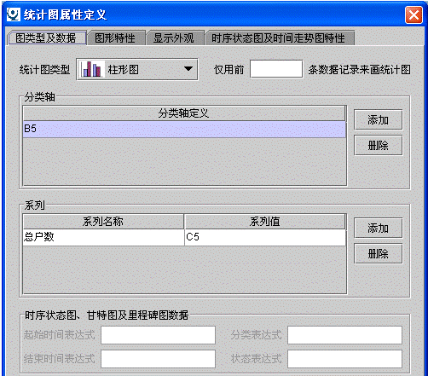Add a new 系列 row
This screenshot has height=376, width=428.
(x=378, y=228)
